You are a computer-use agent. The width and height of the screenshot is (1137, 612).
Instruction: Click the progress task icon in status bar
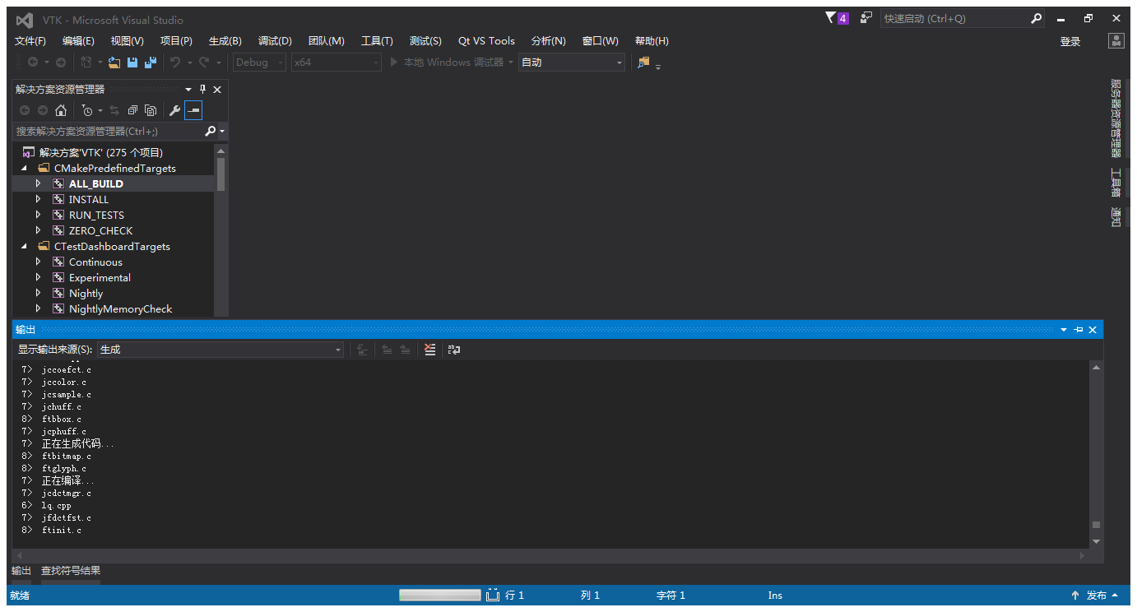pyautogui.click(x=493, y=595)
